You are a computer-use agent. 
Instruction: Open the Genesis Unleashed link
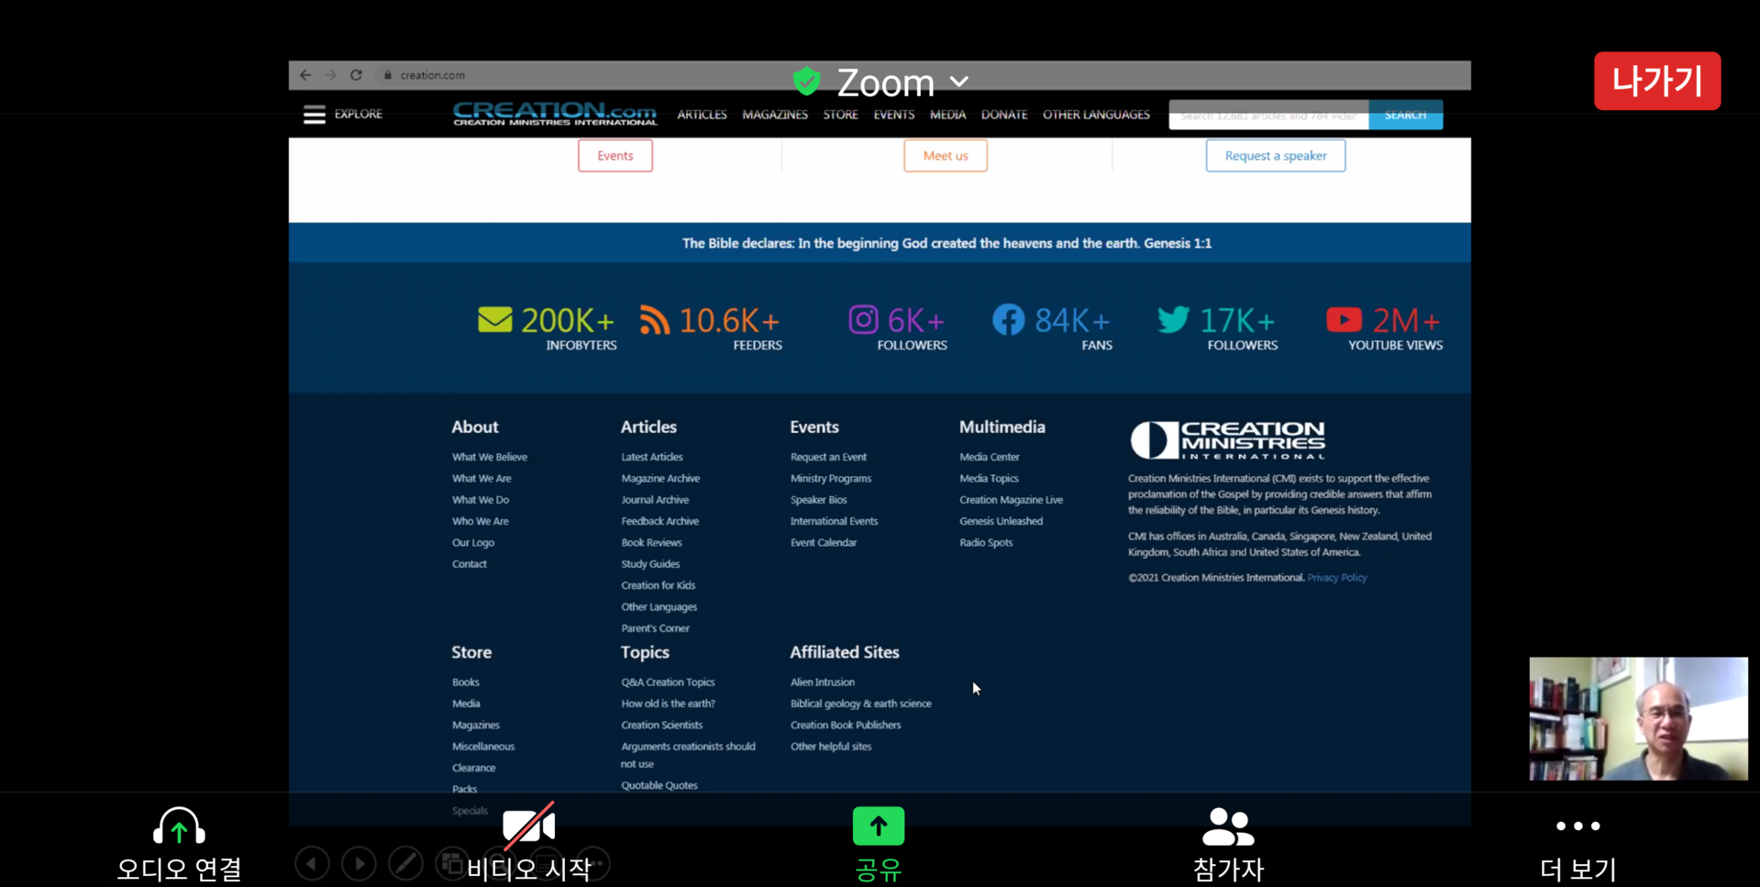tap(1002, 521)
